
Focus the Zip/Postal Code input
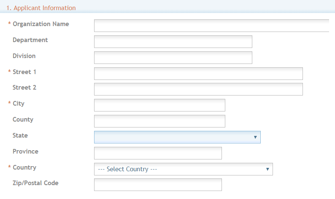pos(158,185)
